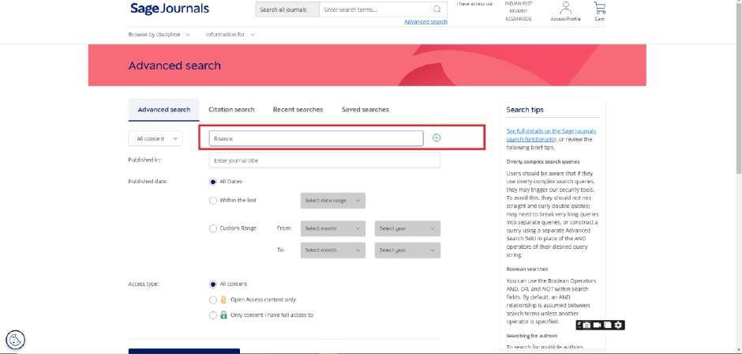Select the Within the last radio button
Image resolution: width=742 pixels, height=354 pixels.
click(x=213, y=201)
